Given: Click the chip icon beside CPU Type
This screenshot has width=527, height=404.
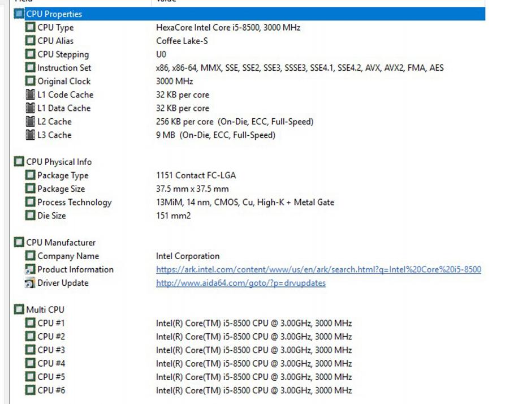Looking at the screenshot, I should (30, 27).
